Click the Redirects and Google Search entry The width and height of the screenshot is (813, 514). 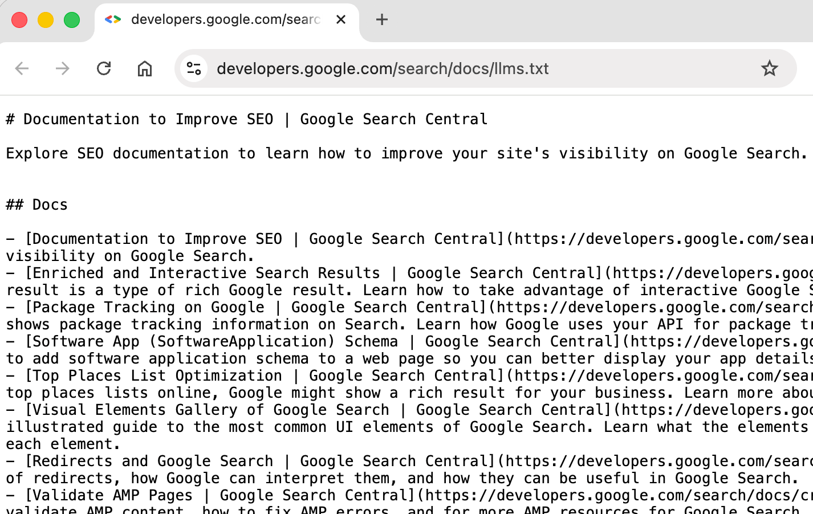171,461
